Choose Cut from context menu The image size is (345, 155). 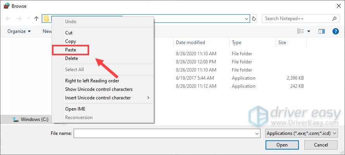pyautogui.click(x=103, y=33)
